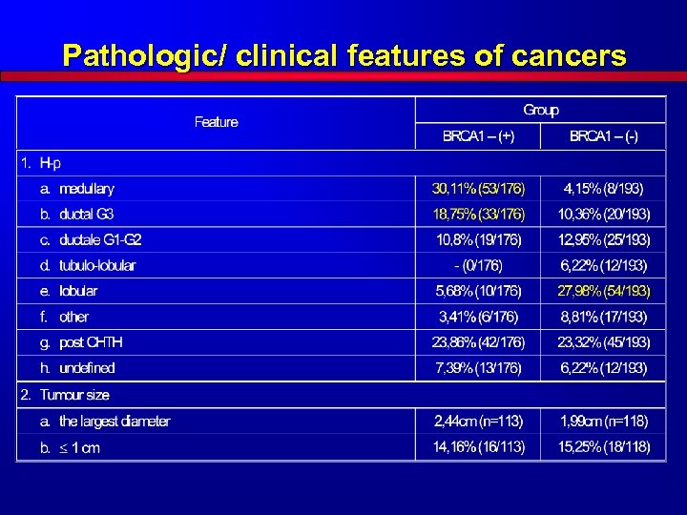Select the '2,44cm (n=113)' cell
Viewport: 687px width, 515px height.
478,422
